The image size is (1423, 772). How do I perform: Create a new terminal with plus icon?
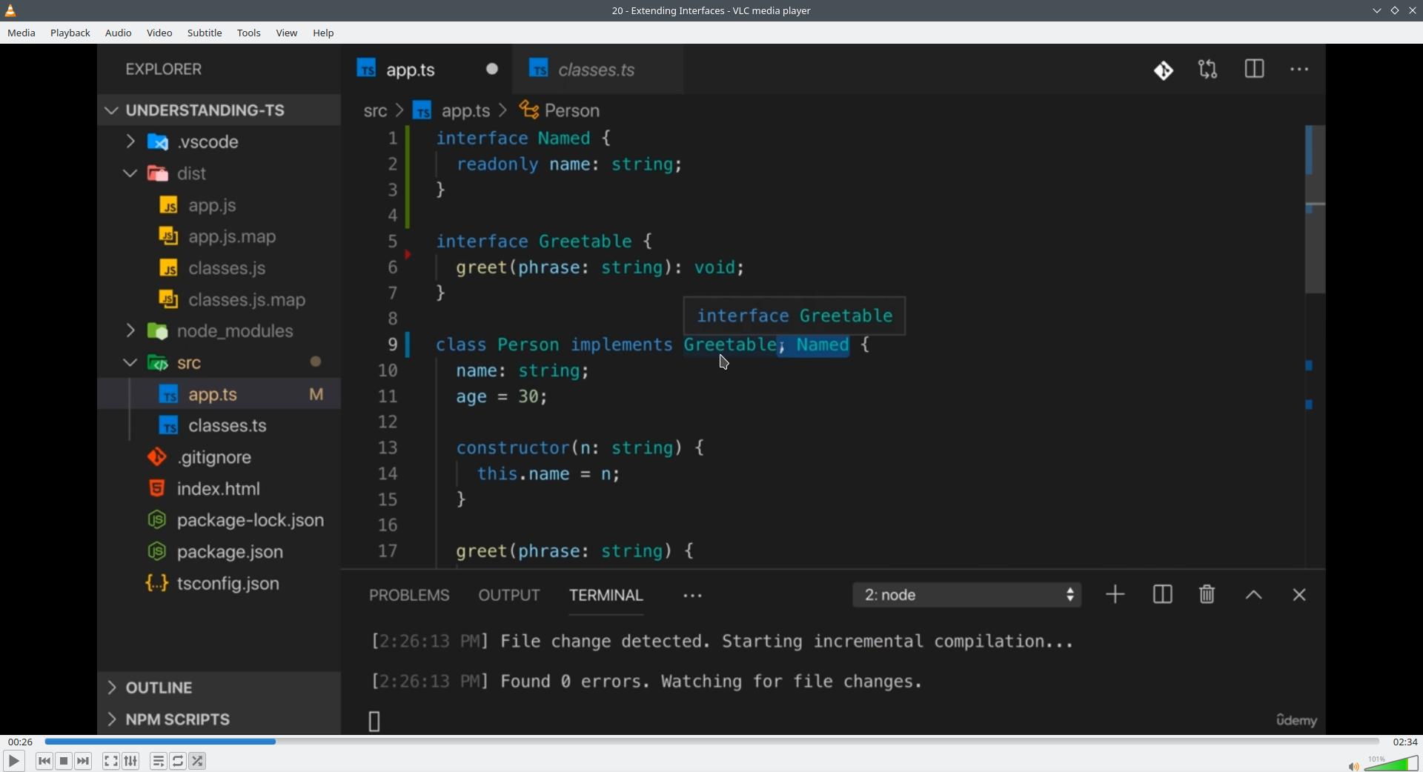pyautogui.click(x=1115, y=595)
